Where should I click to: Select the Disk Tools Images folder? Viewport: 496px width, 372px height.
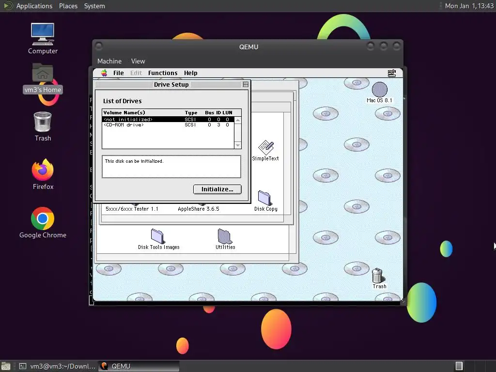click(x=157, y=236)
